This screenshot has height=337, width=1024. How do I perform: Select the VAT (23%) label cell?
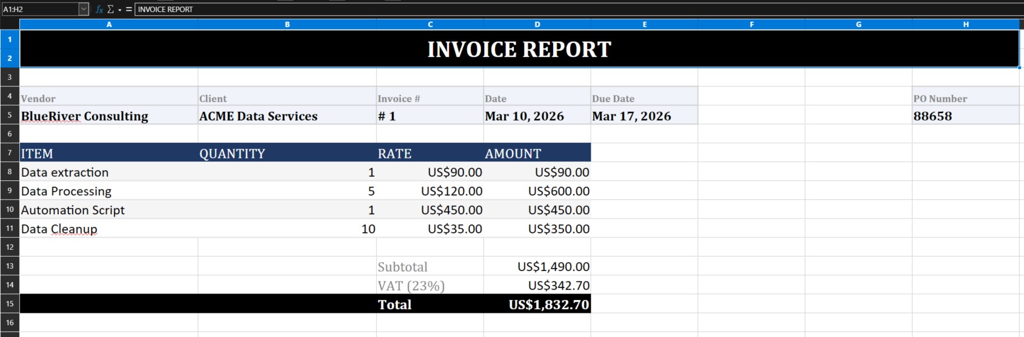pyautogui.click(x=430, y=286)
